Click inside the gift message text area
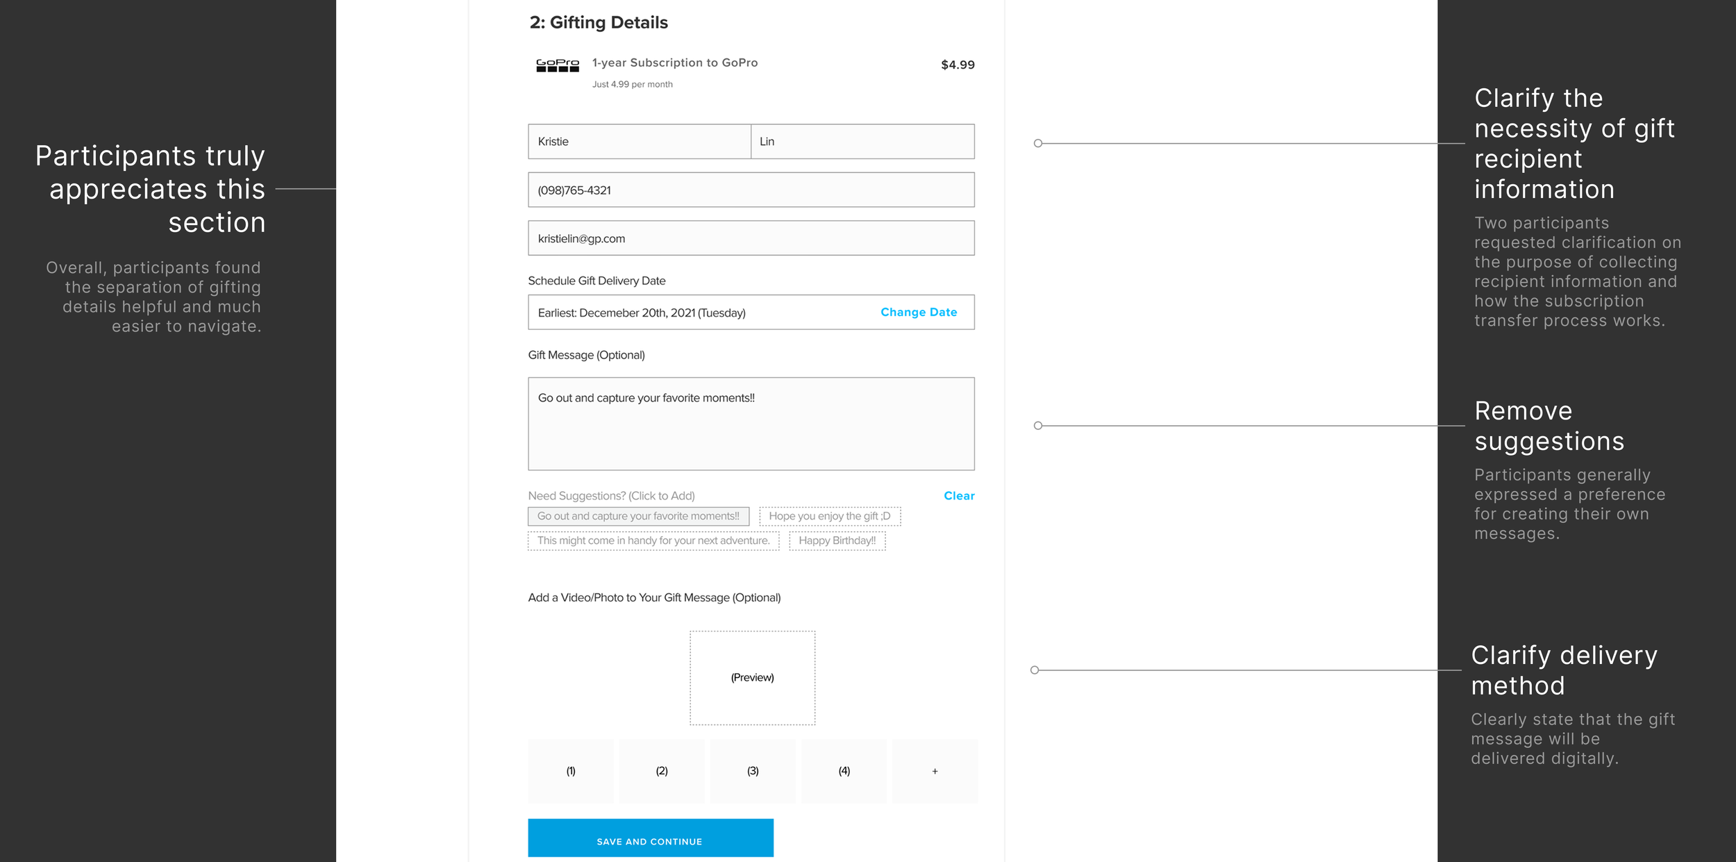 click(x=751, y=424)
